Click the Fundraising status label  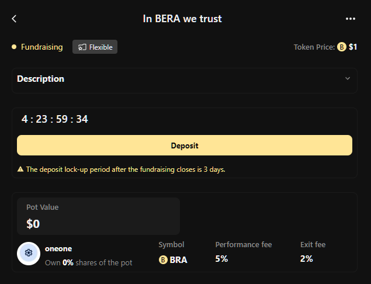tap(41, 47)
